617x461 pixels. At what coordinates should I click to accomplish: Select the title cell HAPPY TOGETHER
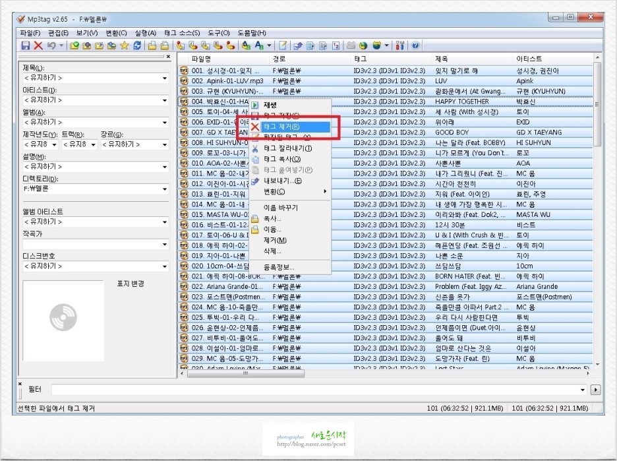462,102
